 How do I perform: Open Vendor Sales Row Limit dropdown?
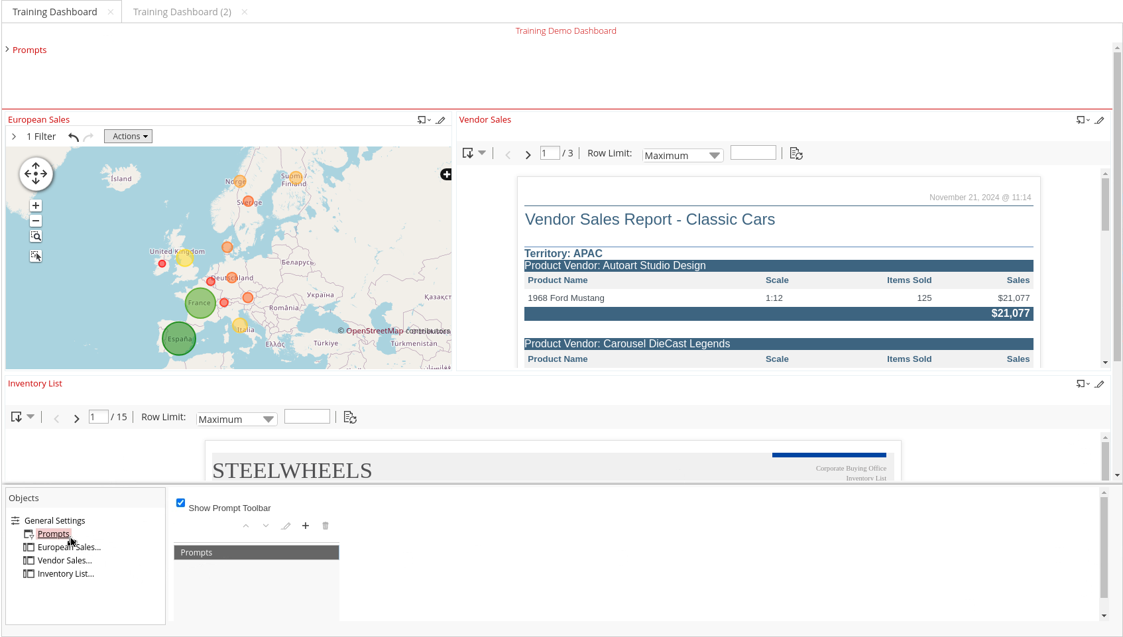(682, 155)
